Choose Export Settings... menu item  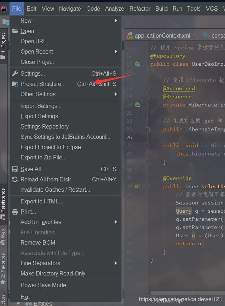point(66,116)
